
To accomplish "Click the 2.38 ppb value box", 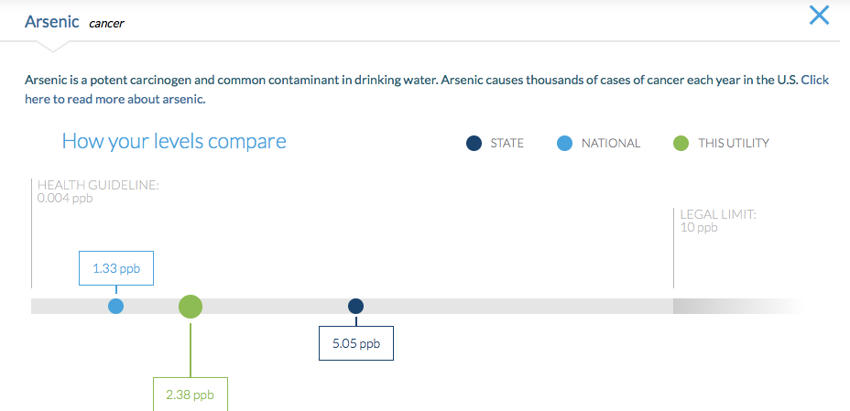I will [191, 395].
